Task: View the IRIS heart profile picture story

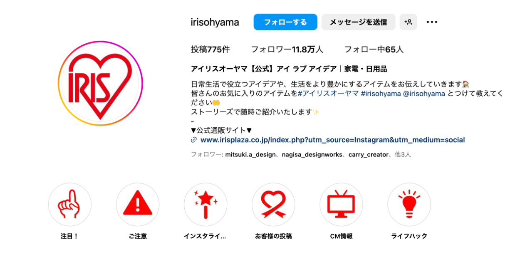Action: pos(100,84)
